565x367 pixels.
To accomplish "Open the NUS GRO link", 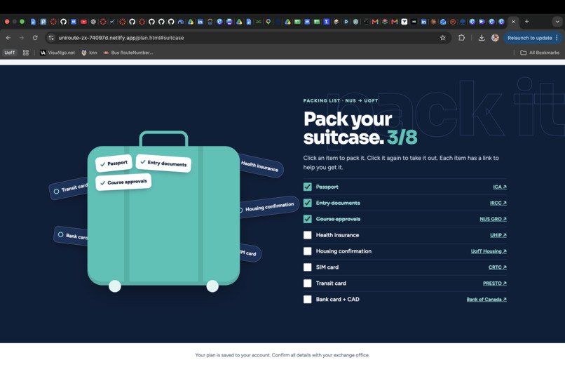I will (493, 219).
